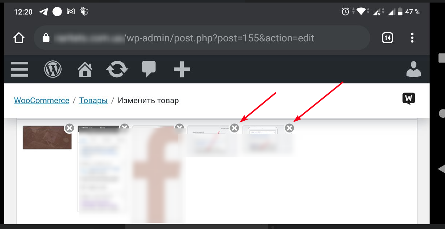The image size is (445, 229).
Task: Remove the Facebook logo gallery image
Action: pyautogui.click(x=179, y=127)
